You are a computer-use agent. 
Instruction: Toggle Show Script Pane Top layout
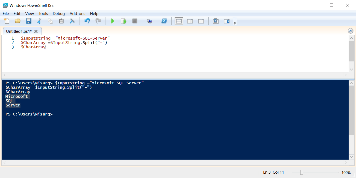point(179,21)
